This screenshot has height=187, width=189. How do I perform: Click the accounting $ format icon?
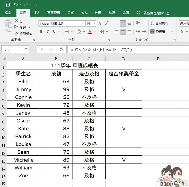coord(182,32)
